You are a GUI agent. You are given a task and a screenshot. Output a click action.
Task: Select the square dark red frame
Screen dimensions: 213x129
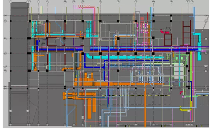(168, 40)
